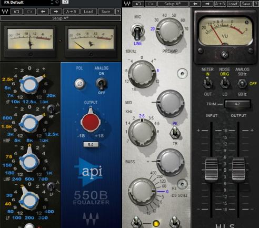The image size is (259, 228).
Task: Go to previous preset in API 550B
Action: [x=43, y=12]
